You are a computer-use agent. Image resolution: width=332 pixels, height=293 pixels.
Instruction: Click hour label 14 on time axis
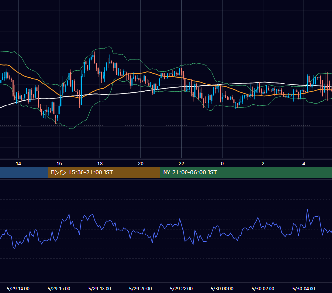(18, 164)
